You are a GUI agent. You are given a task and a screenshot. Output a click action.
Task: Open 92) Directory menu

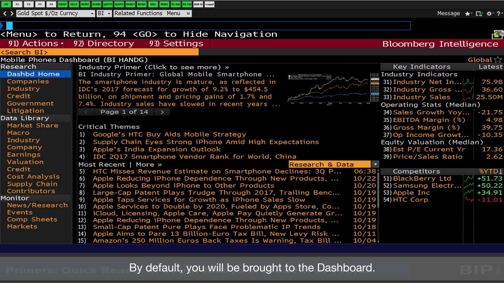(104, 44)
